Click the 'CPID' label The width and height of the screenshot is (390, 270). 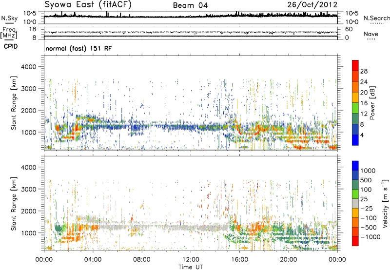tap(11, 46)
